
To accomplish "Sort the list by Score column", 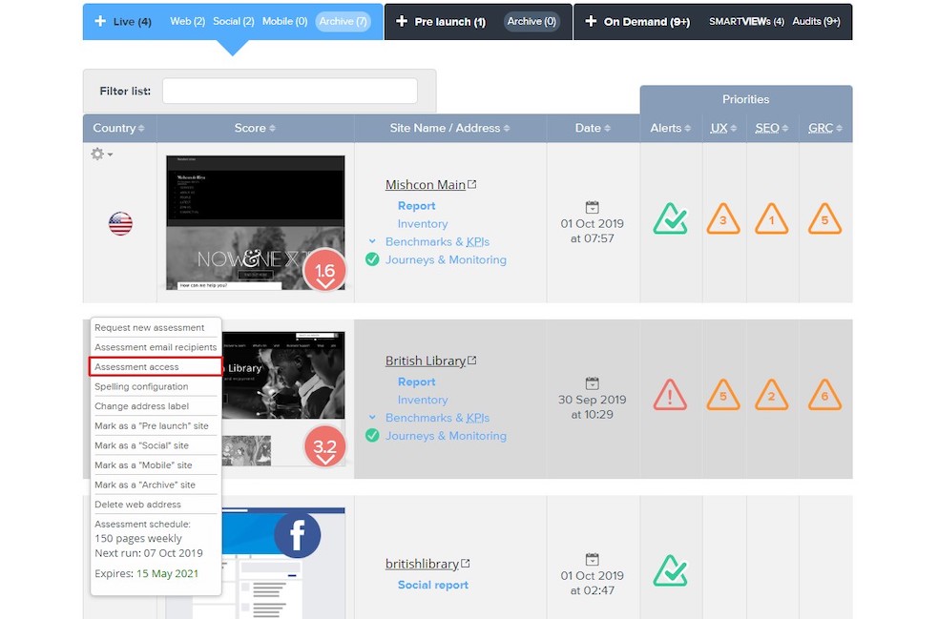I will coord(255,128).
